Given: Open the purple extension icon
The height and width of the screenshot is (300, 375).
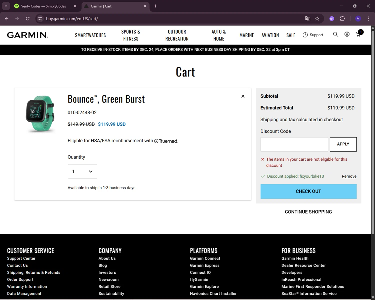Looking at the screenshot, I should (332, 18).
